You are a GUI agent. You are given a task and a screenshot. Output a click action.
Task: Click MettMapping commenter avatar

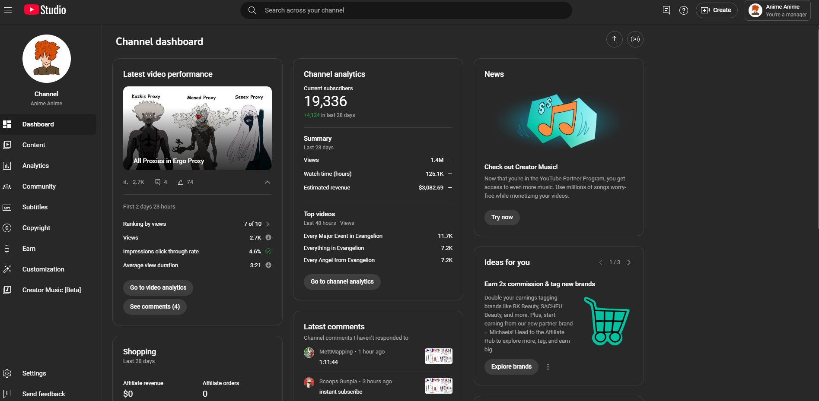[x=309, y=353]
